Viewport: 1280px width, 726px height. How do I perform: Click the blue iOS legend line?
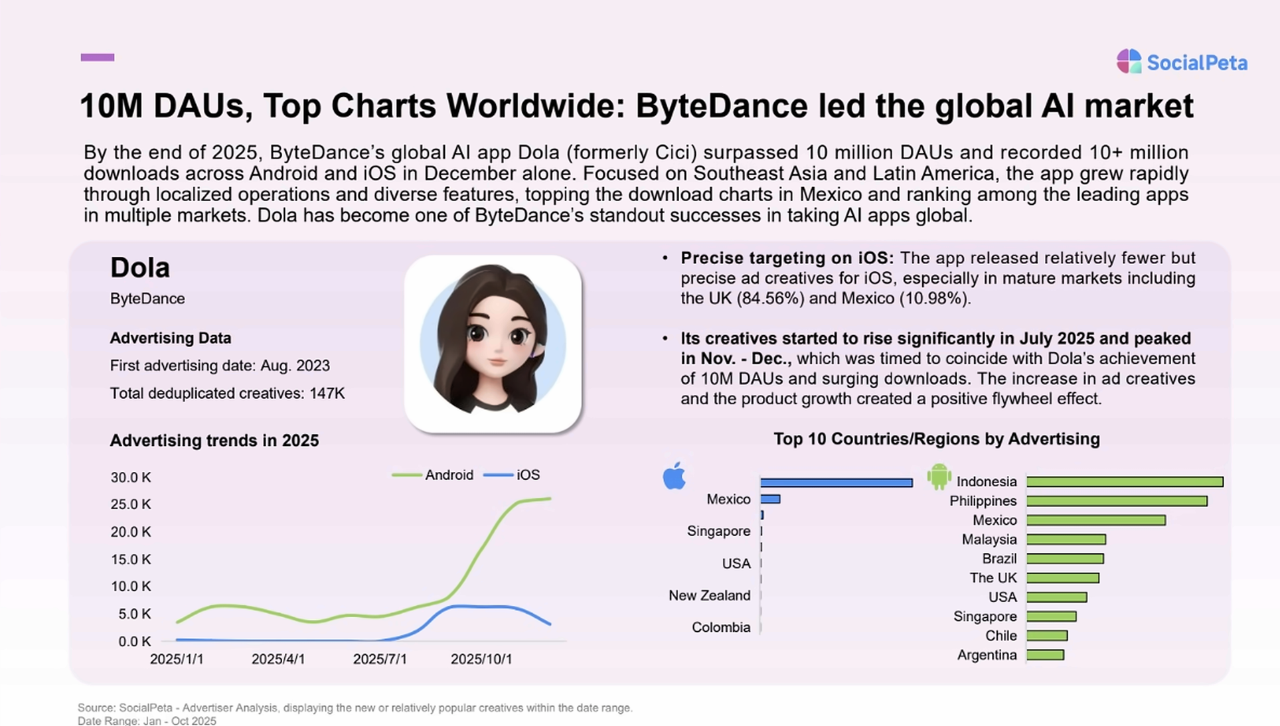pyautogui.click(x=498, y=475)
